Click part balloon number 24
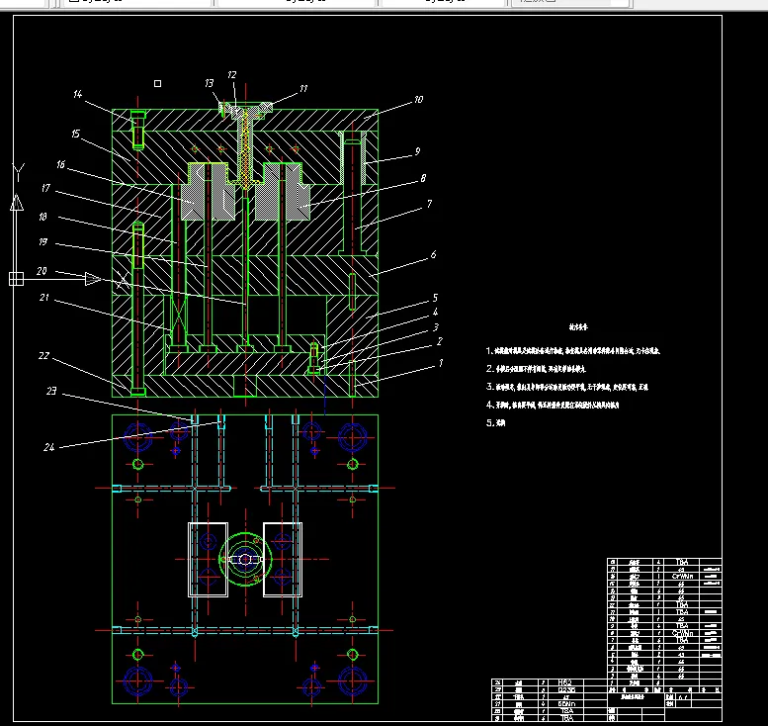 click(x=49, y=447)
